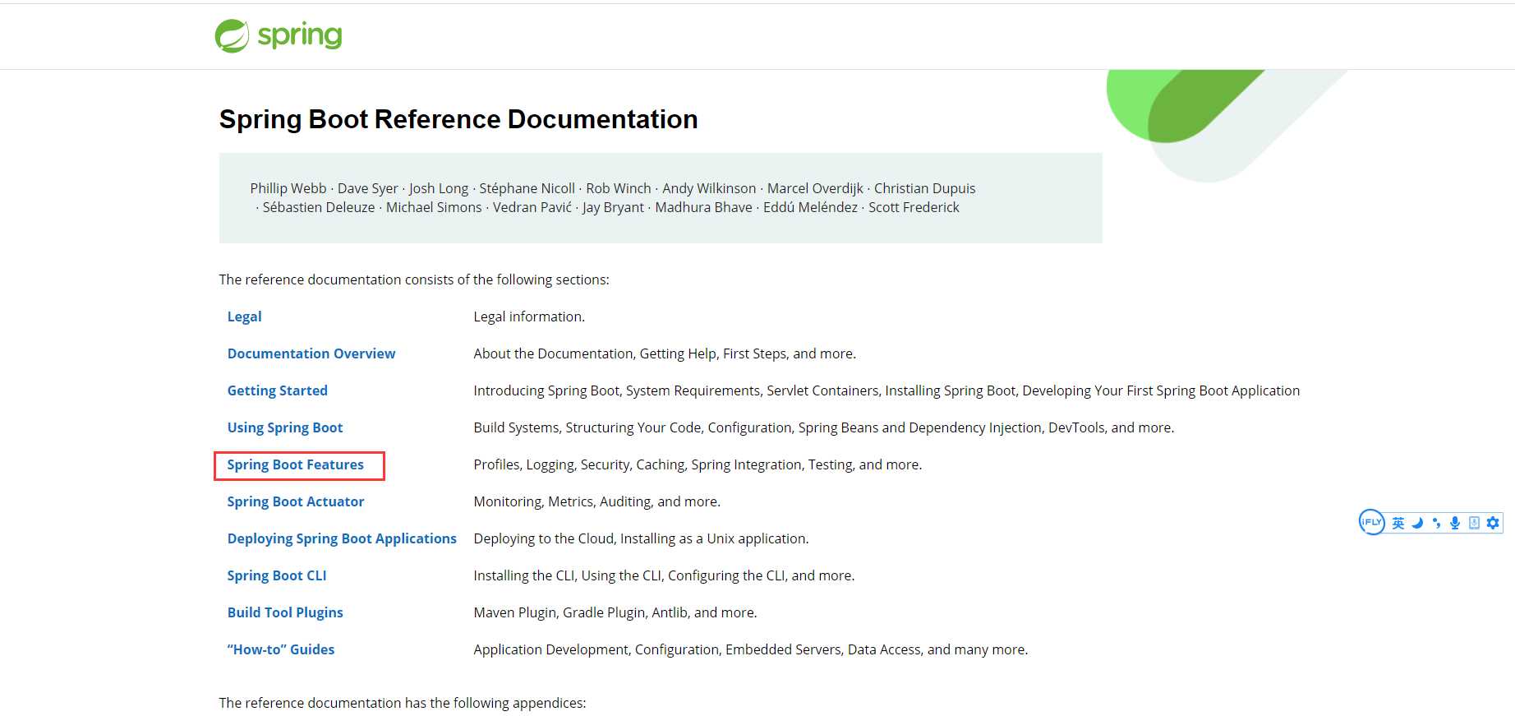Click author name Phillip Webb
This screenshot has width=1515, height=716.
click(x=288, y=188)
